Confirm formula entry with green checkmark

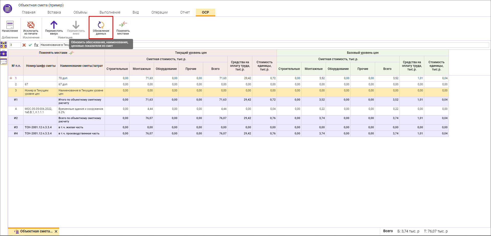pyautogui.click(x=30, y=45)
